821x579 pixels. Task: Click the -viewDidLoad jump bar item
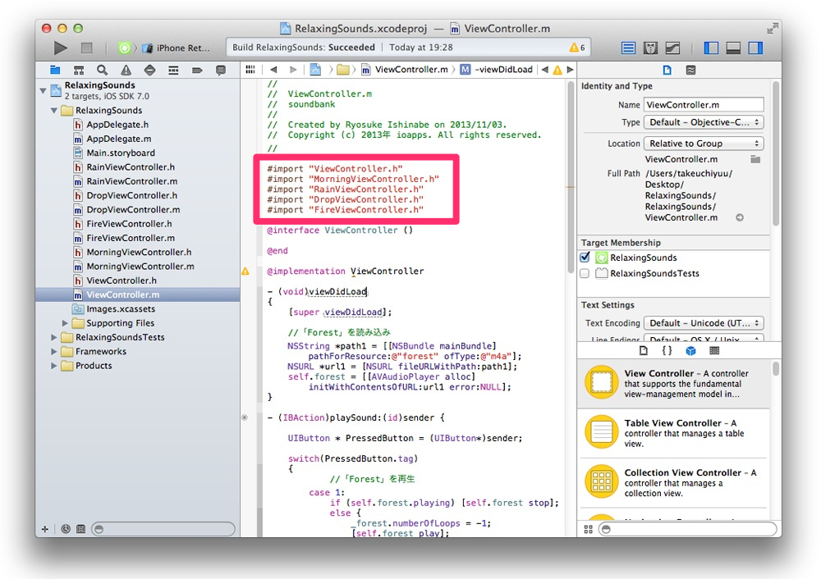pos(502,71)
